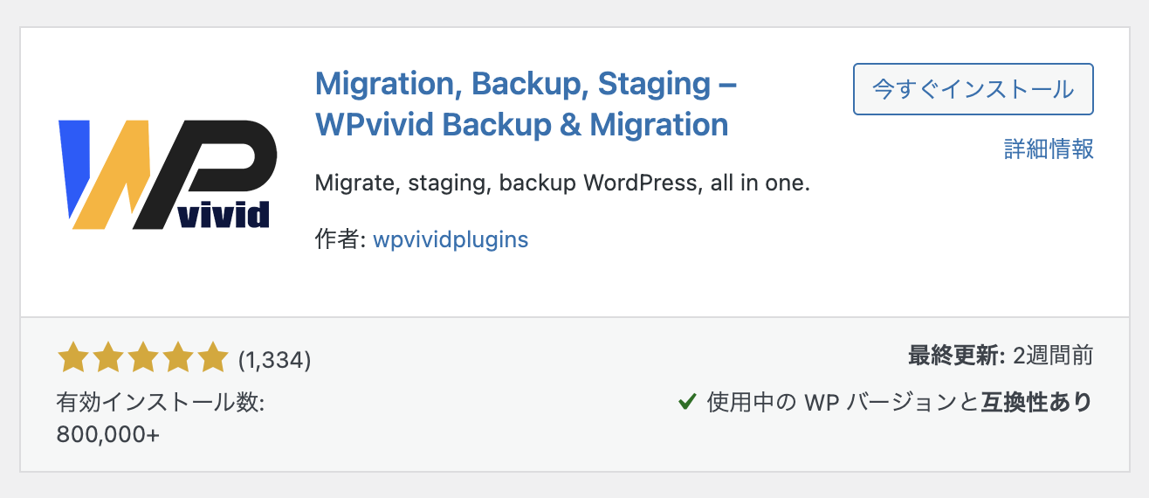Image resolution: width=1149 pixels, height=498 pixels.
Task: Open the 詳細情報 link
Action: tap(1049, 149)
